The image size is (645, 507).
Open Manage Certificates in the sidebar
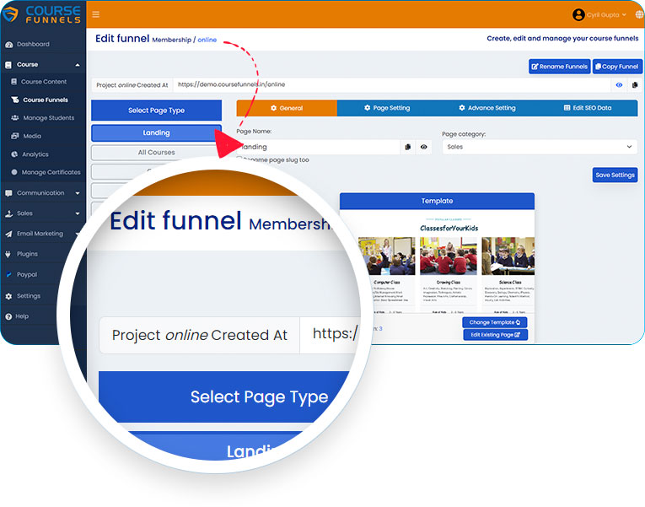51,172
